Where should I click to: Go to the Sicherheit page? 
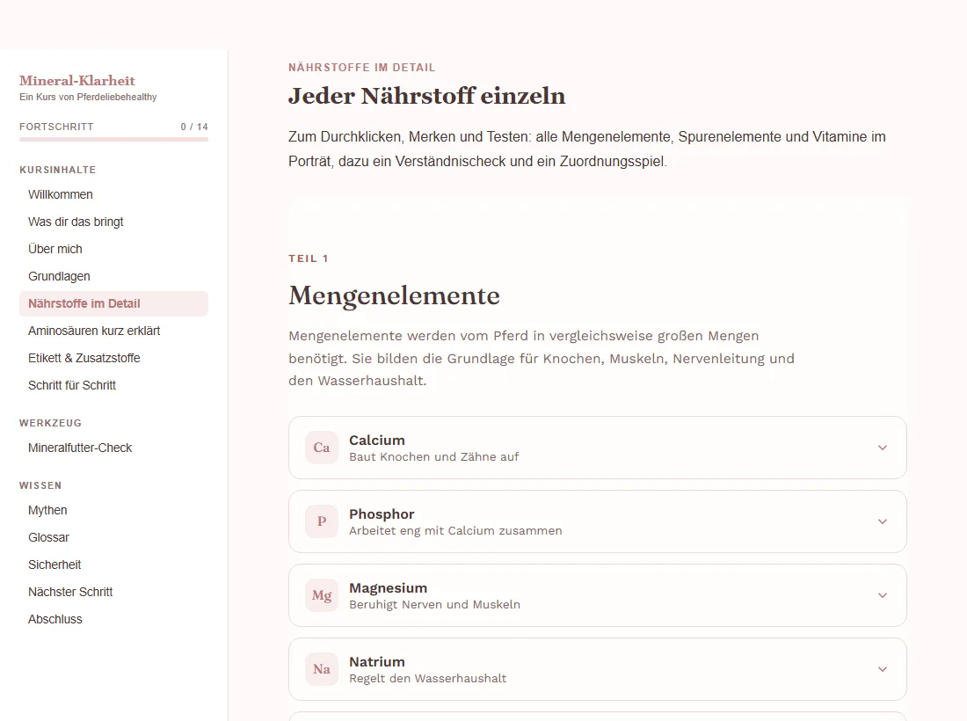click(x=113, y=564)
